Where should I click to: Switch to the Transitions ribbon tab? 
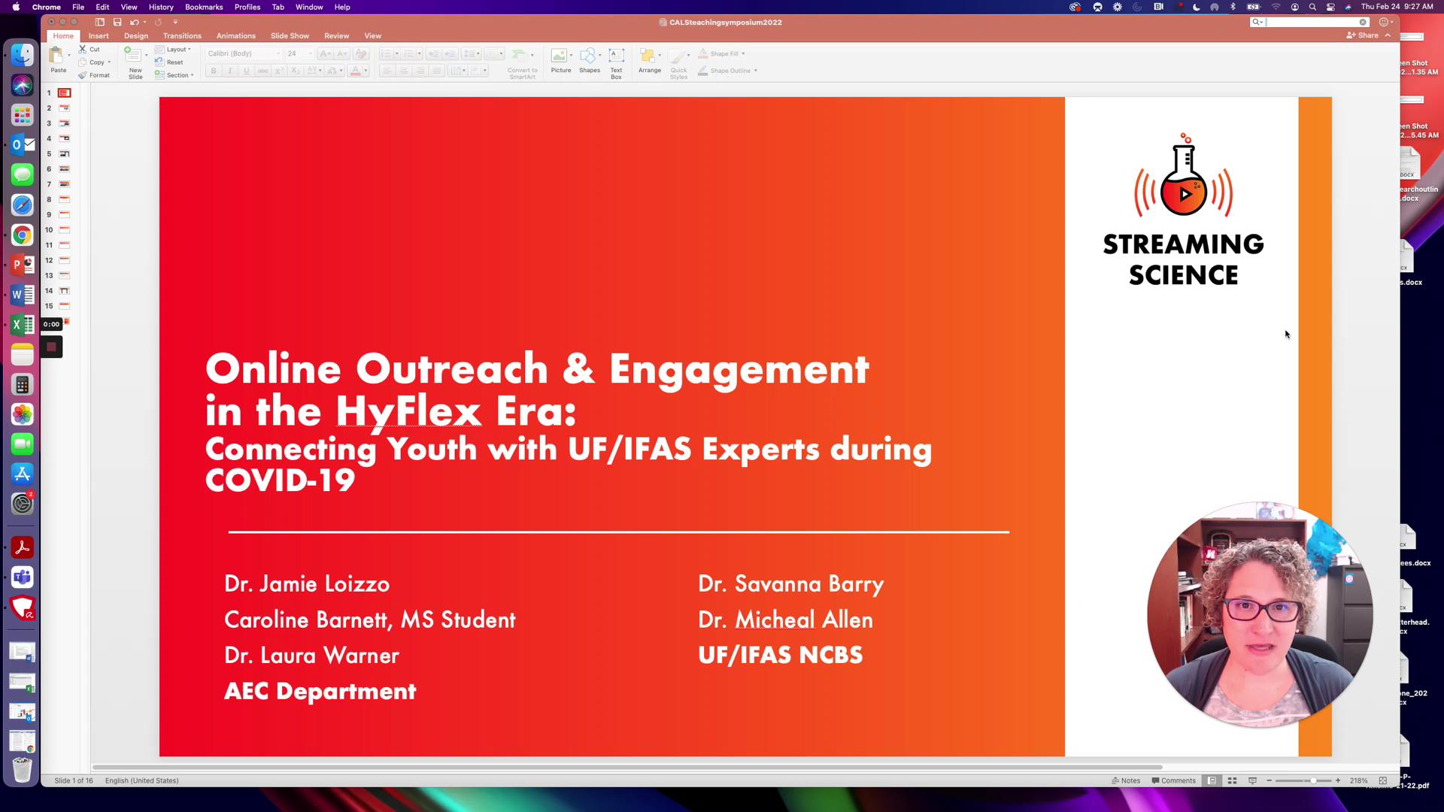click(x=182, y=35)
